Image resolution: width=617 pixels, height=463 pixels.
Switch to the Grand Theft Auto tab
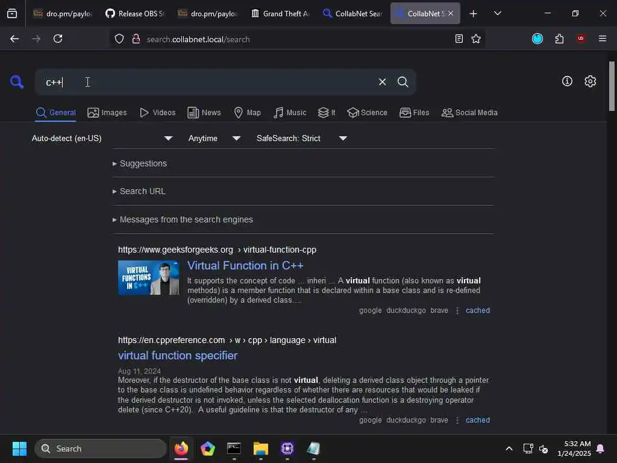tap(281, 13)
